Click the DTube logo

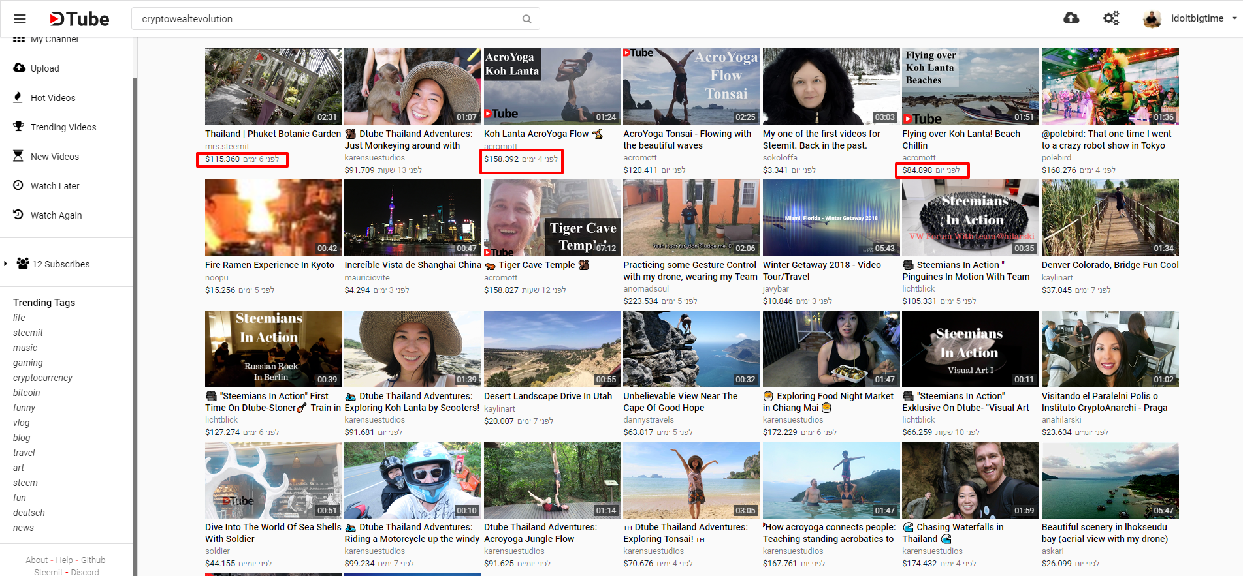80,19
